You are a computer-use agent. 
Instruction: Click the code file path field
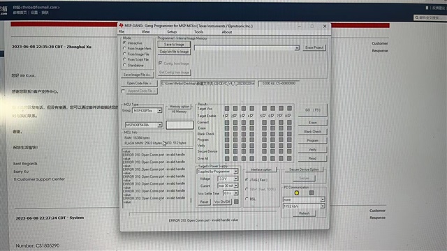point(208,84)
